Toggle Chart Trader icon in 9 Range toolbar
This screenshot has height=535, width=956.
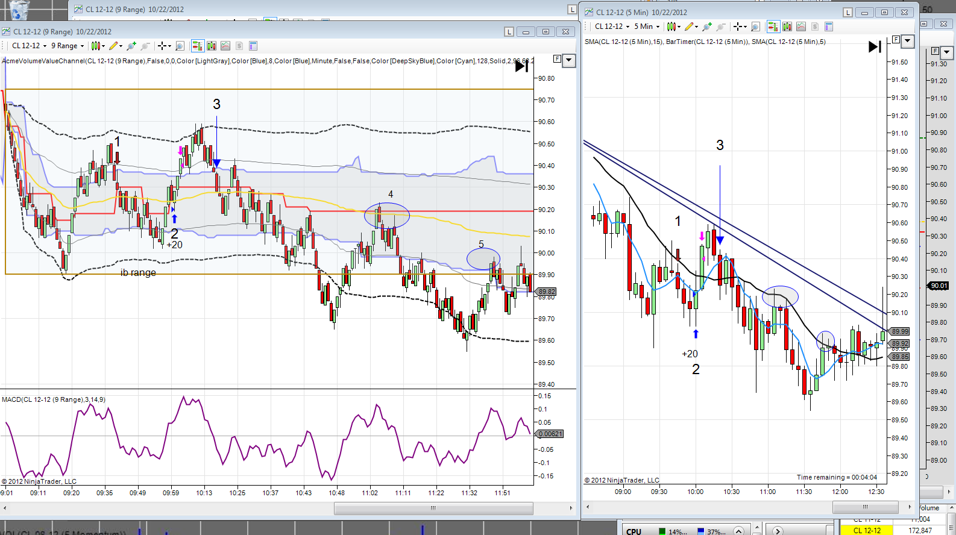point(197,46)
